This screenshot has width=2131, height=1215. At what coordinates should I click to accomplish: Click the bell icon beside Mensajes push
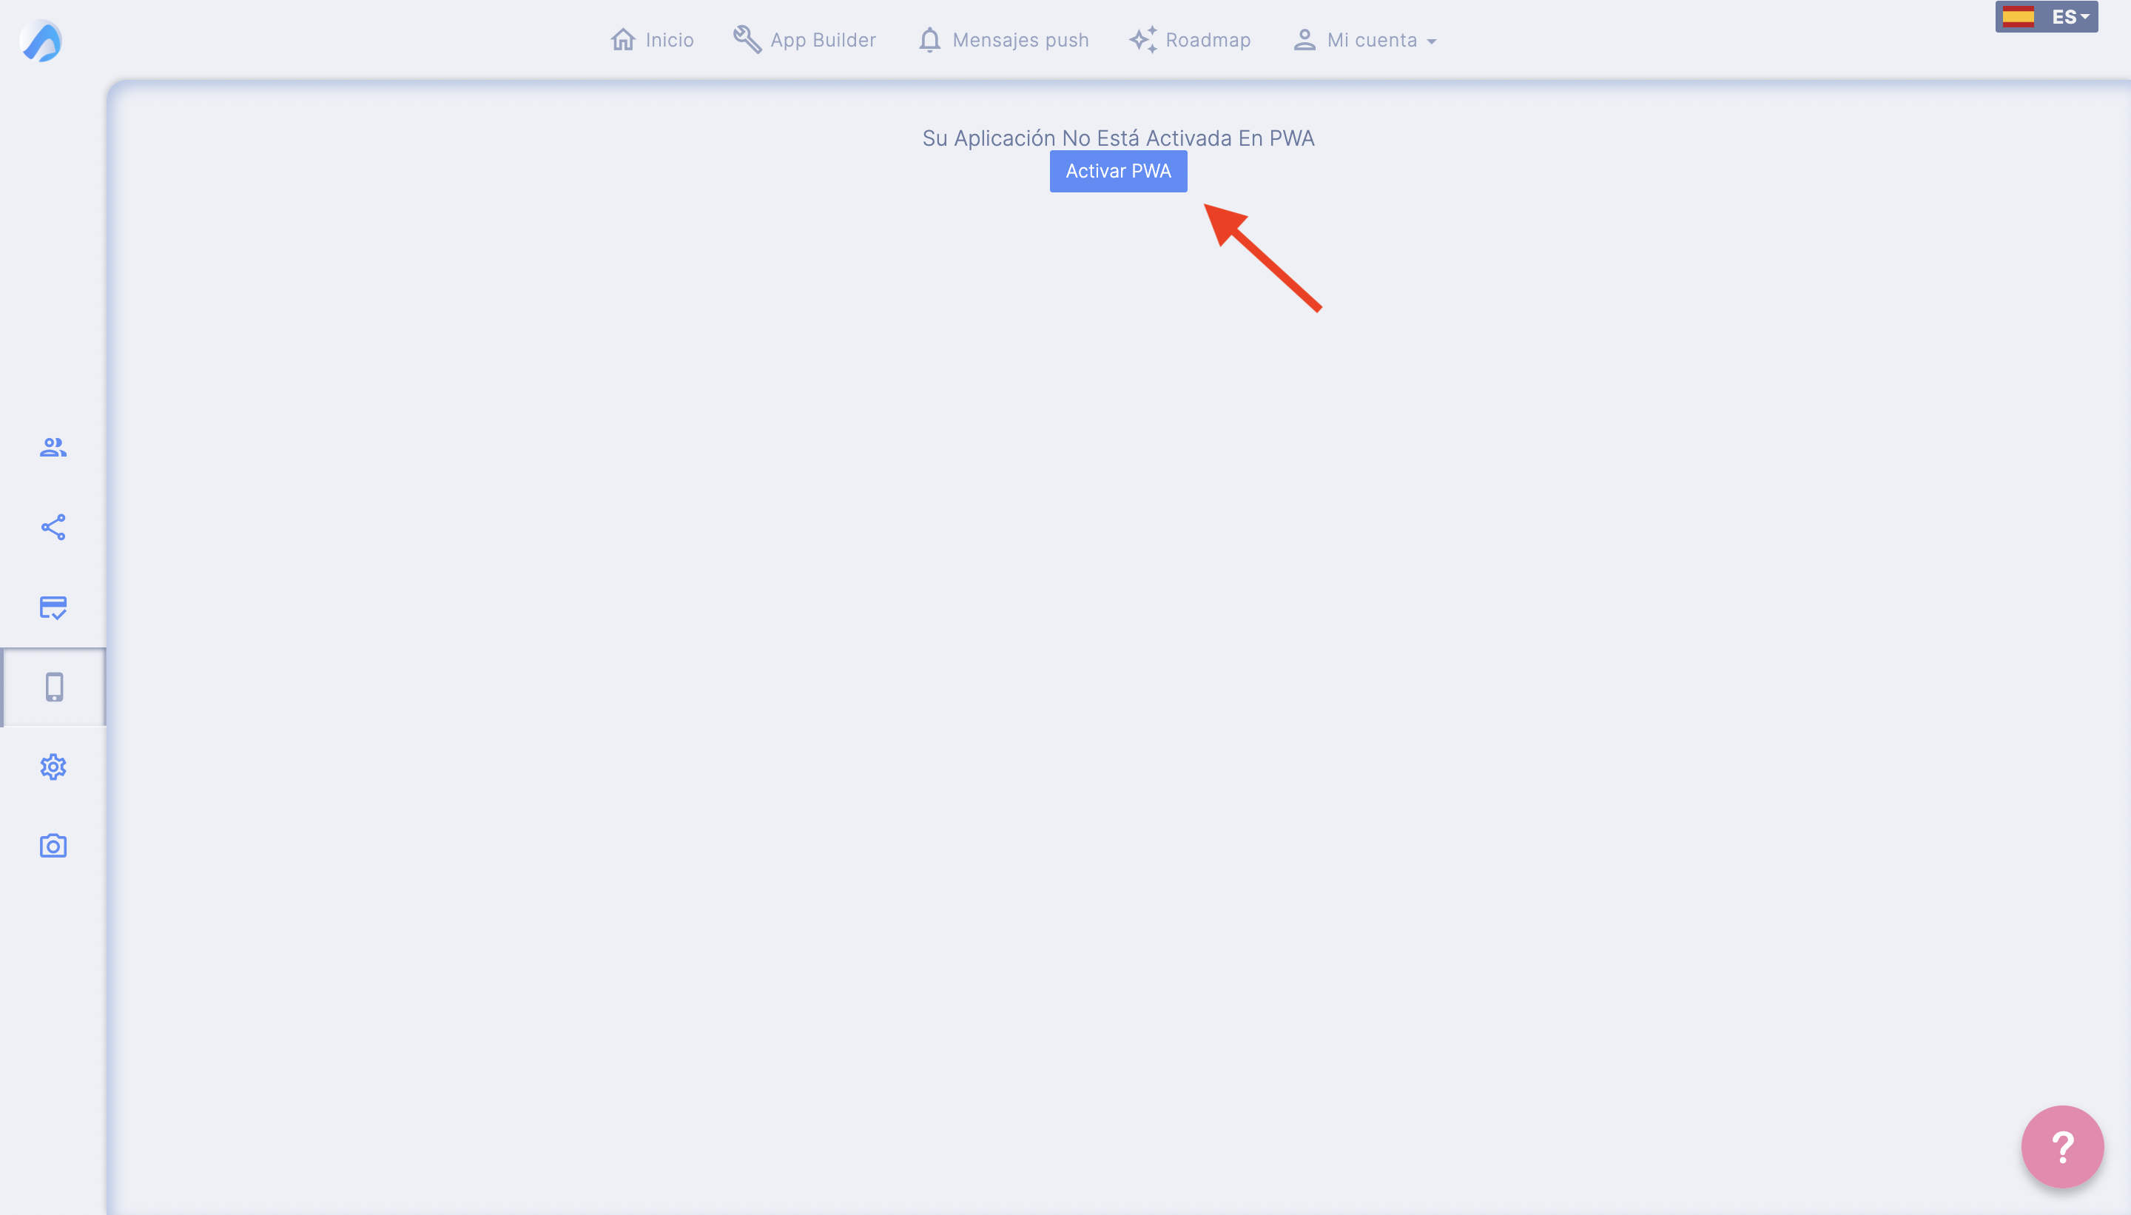(929, 40)
